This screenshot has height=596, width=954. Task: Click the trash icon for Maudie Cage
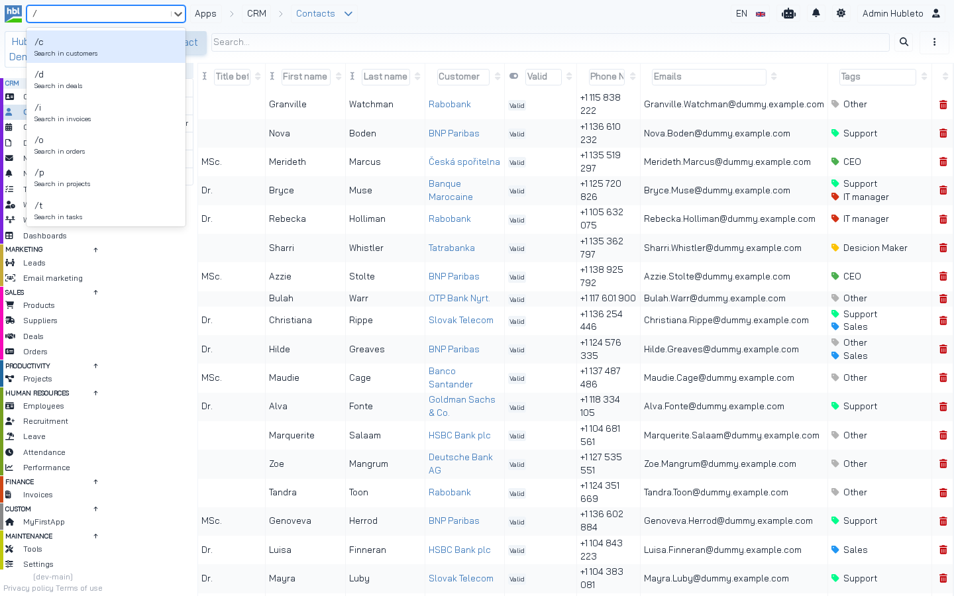[x=943, y=377]
